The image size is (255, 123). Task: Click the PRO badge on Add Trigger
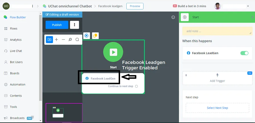(x=250, y=73)
